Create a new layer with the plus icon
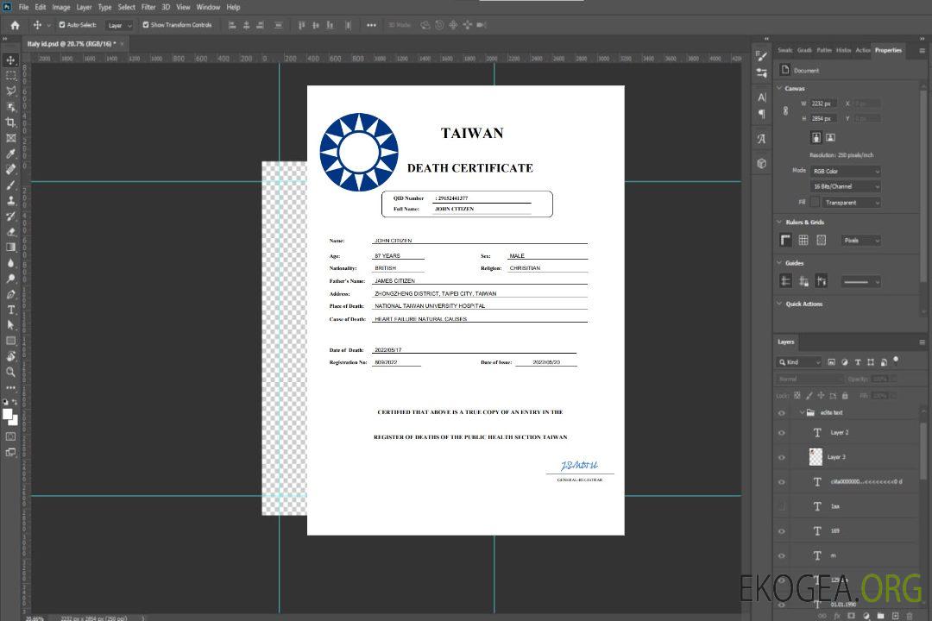 895,616
